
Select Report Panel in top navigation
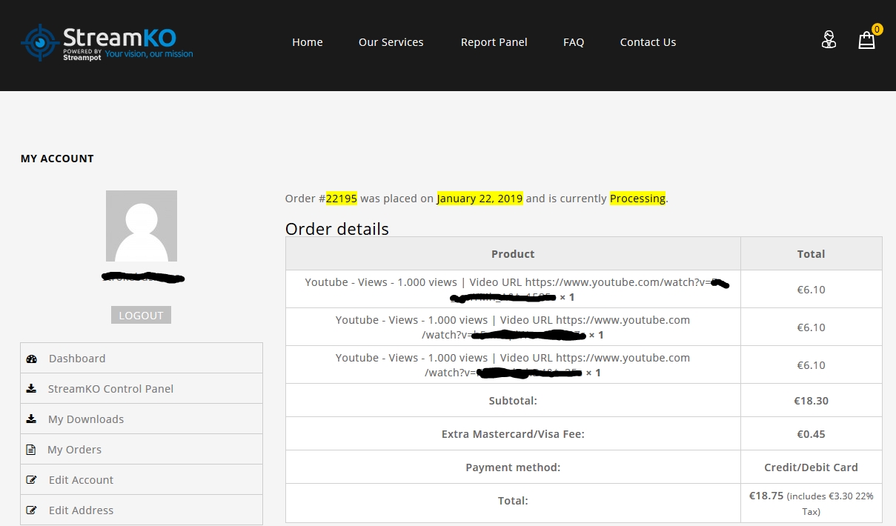pos(494,42)
